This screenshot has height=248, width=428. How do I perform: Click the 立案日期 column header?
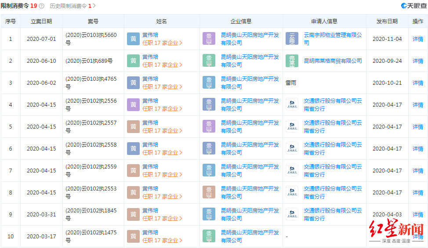[41, 21]
